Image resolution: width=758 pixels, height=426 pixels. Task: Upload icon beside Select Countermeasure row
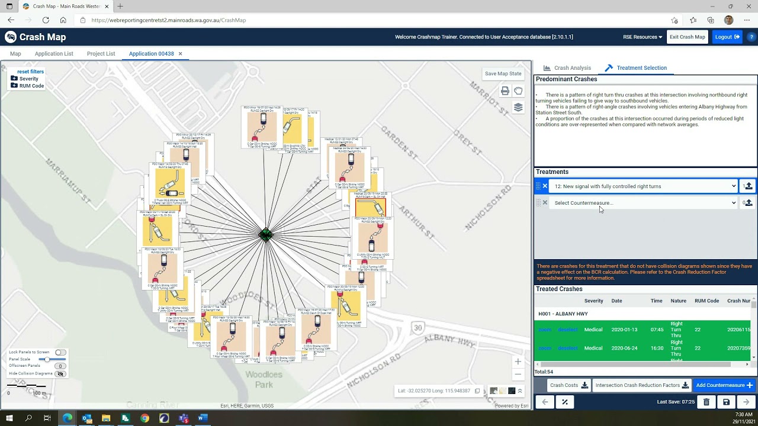(749, 202)
